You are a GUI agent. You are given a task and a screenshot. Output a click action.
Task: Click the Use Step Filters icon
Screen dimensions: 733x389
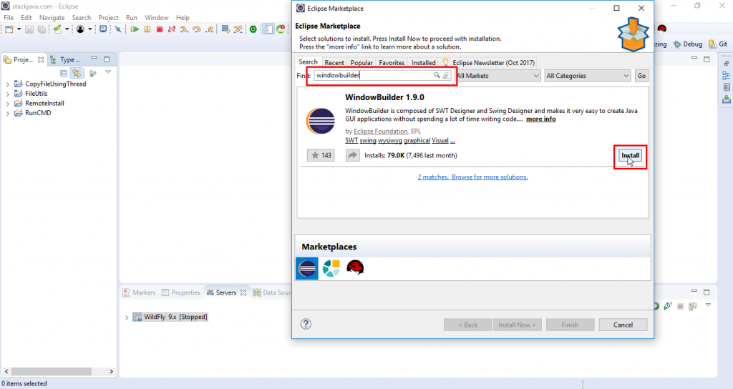[x=238, y=29]
